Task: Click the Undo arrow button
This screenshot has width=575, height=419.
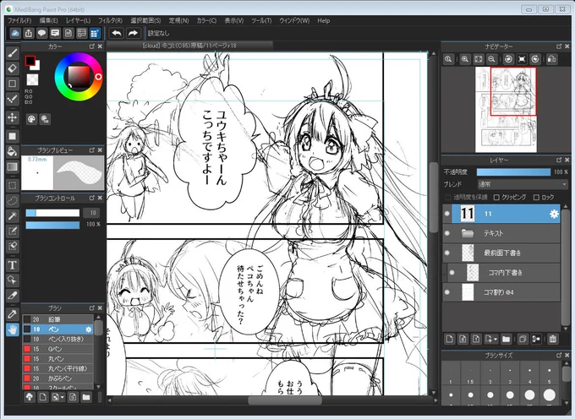Action: click(x=116, y=33)
